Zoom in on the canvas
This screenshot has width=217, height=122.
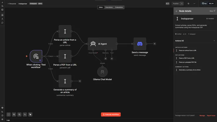pos(14,114)
